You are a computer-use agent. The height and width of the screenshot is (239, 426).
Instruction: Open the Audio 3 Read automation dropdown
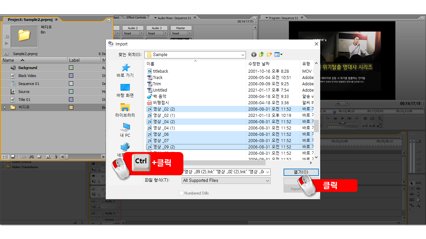pyautogui.click(x=165, y=34)
